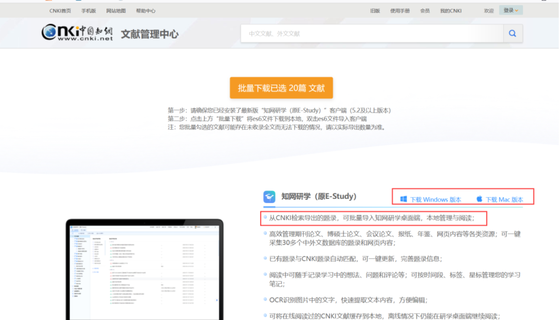Open 网站地图 link
This screenshot has height=320, width=559.
pos(116,11)
